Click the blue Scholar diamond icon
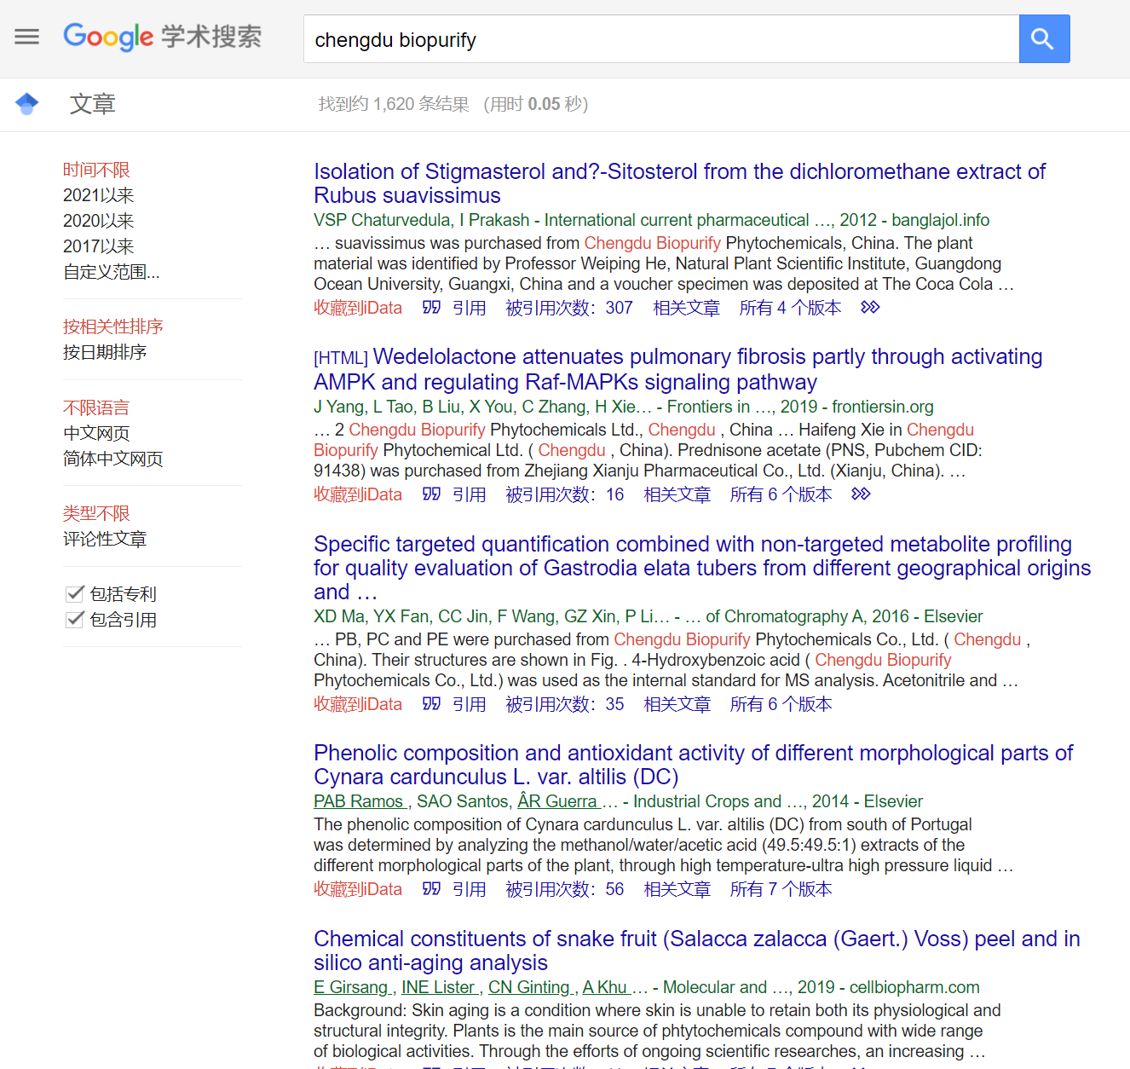The height and width of the screenshot is (1069, 1130). [27, 104]
